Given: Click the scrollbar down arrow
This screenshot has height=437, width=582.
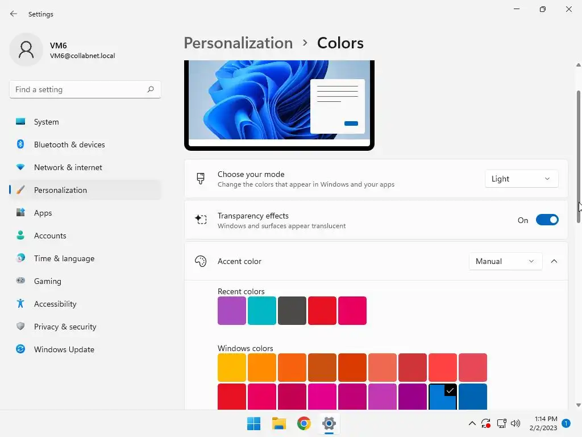Looking at the screenshot, I should [x=578, y=405].
